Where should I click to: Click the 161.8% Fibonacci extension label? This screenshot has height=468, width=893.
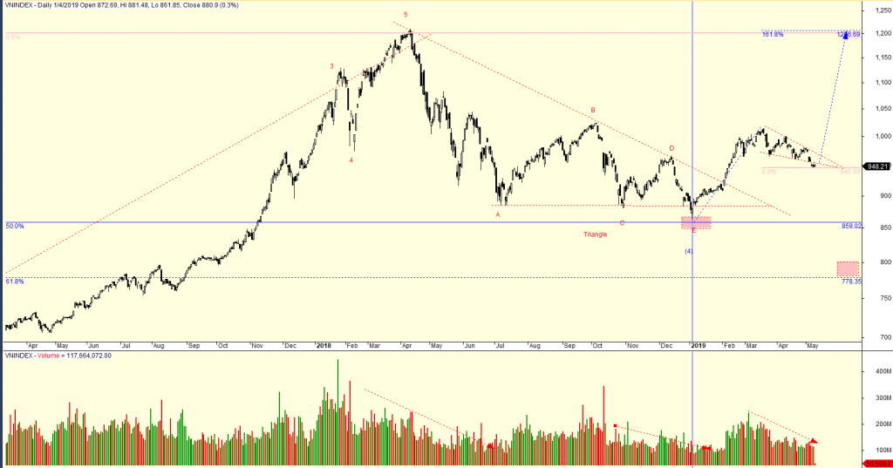772,35
